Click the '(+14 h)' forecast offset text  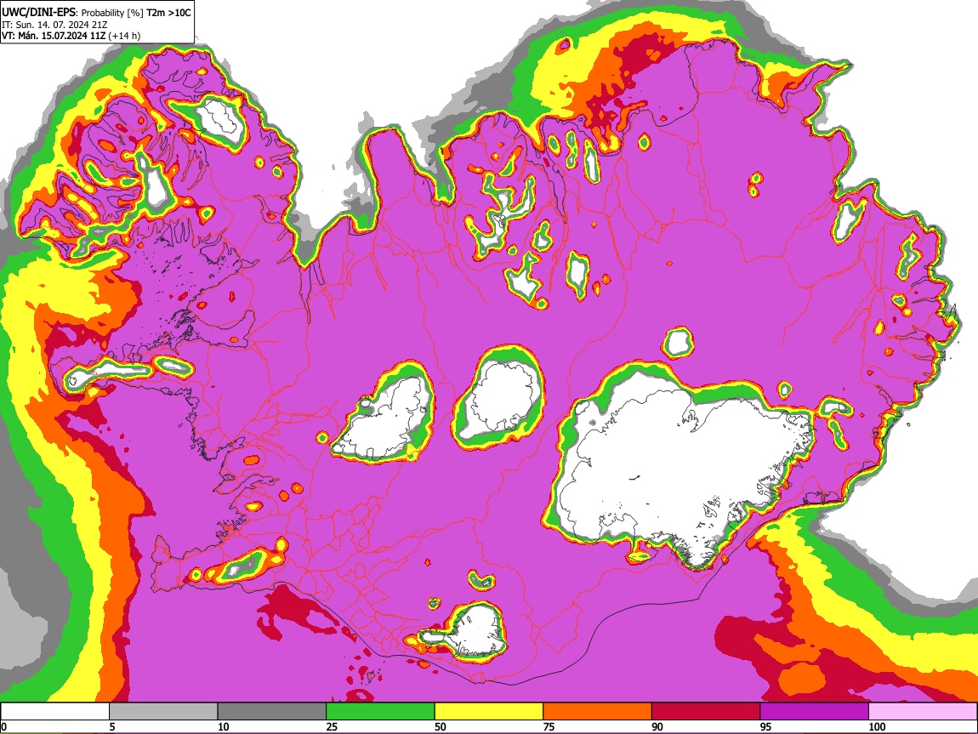[x=124, y=36]
